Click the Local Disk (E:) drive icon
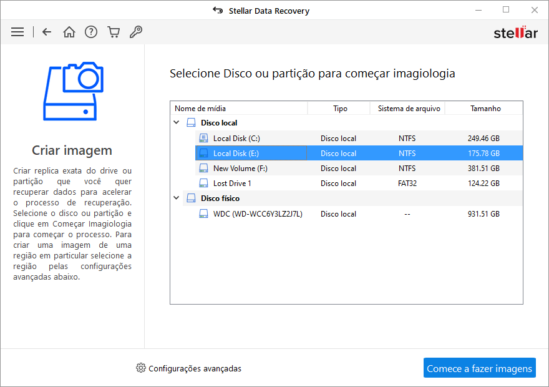 click(203, 153)
